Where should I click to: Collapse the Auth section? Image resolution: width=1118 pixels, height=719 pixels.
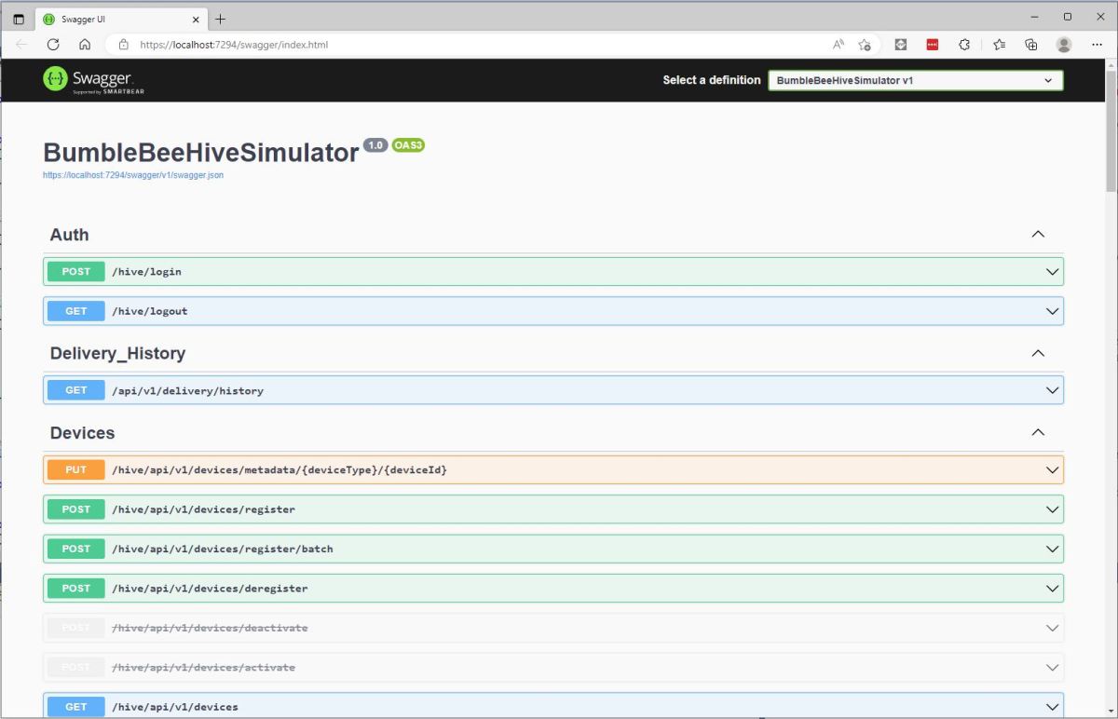click(x=1038, y=234)
